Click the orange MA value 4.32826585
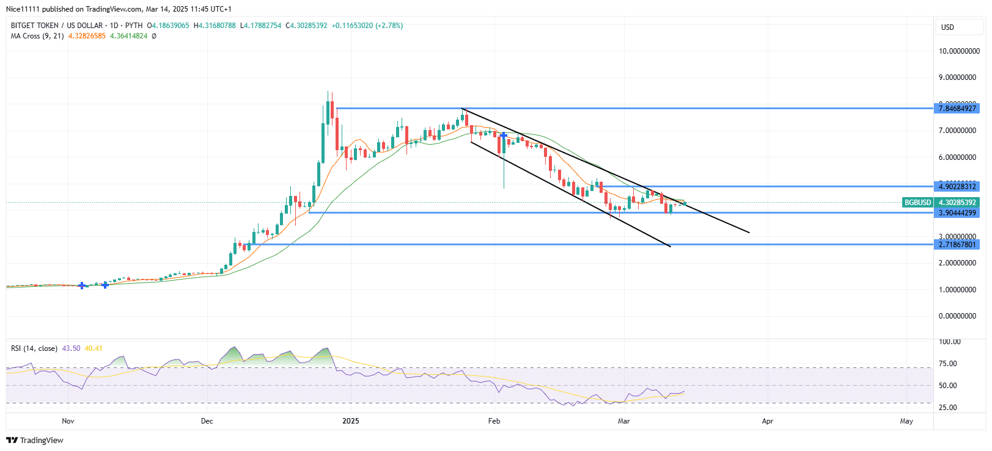This screenshot has height=451, width=992. point(87,36)
